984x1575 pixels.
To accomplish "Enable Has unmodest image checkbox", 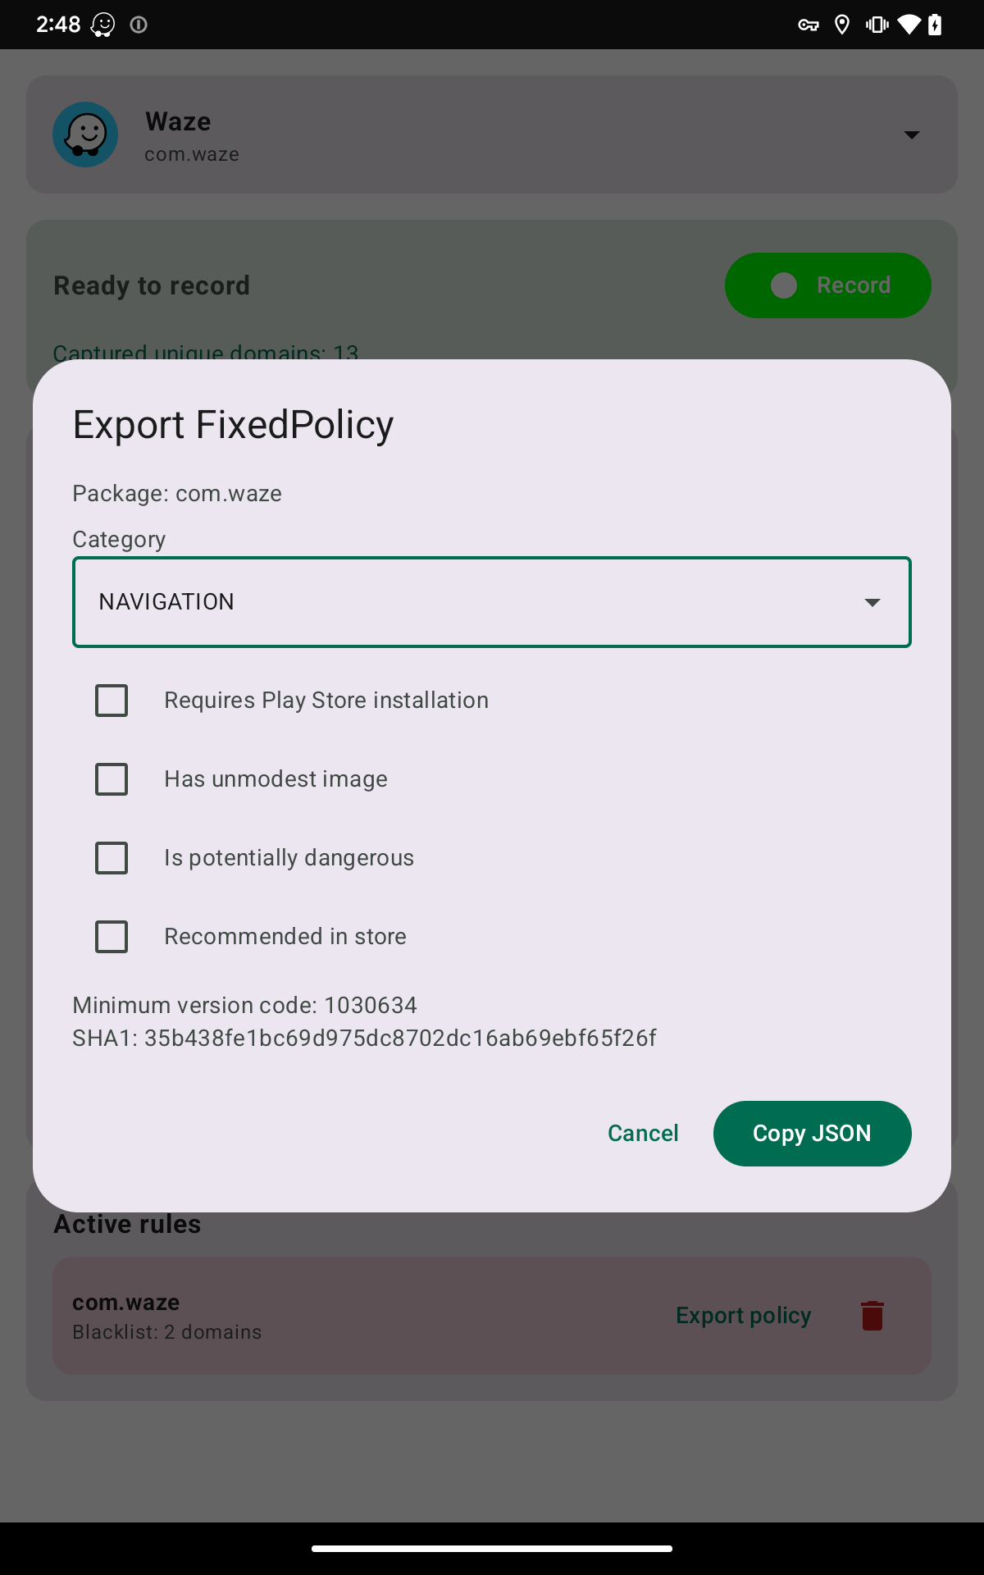I will coord(112,779).
